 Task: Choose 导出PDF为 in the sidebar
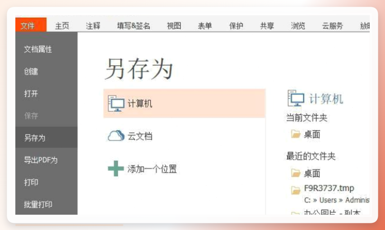pyautogui.click(x=41, y=160)
